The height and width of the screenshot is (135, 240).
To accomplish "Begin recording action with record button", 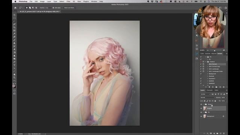I will click(x=209, y=87).
